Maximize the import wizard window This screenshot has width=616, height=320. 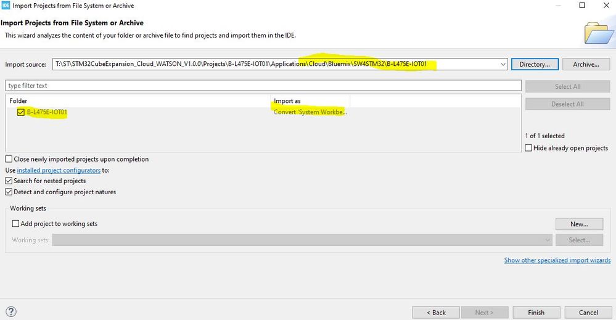(582, 5)
